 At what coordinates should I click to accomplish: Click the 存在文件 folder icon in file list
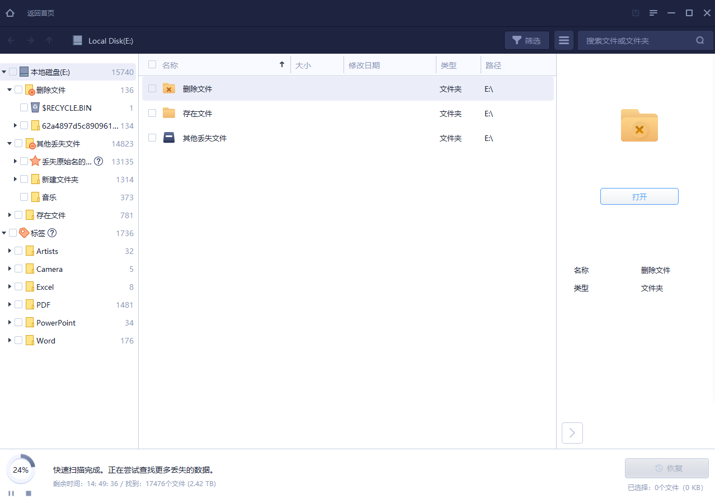click(x=169, y=113)
